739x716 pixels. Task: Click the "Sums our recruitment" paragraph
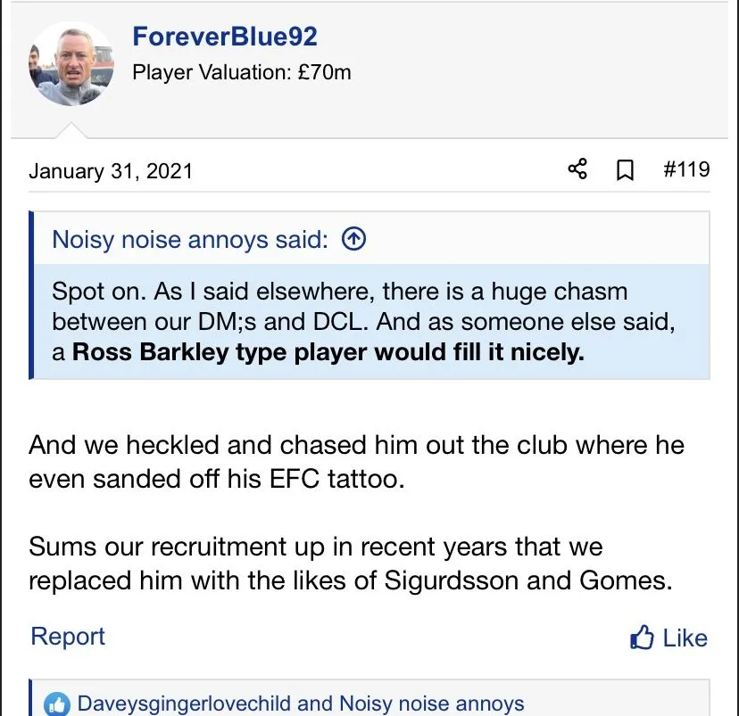349,563
